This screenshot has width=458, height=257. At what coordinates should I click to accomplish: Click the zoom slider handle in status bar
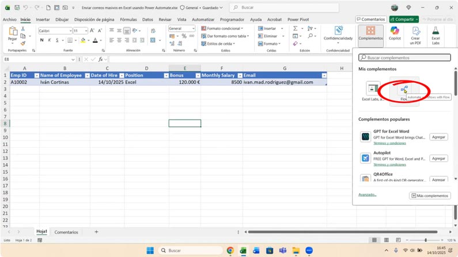[x=426, y=240]
